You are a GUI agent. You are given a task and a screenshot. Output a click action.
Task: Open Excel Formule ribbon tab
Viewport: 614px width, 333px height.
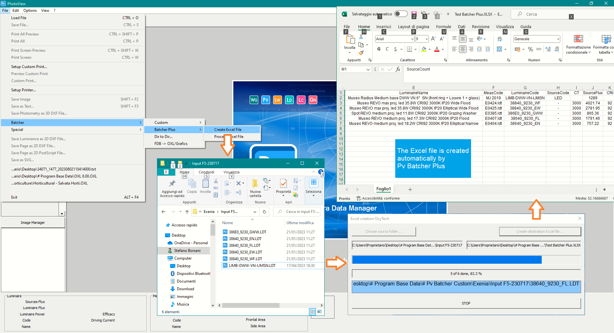444,27
